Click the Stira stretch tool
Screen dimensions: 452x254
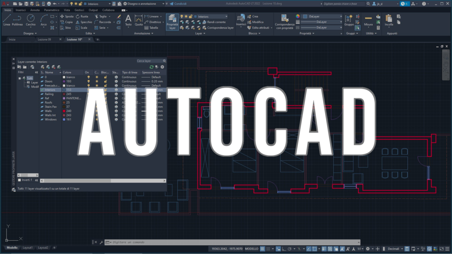(x=65, y=28)
